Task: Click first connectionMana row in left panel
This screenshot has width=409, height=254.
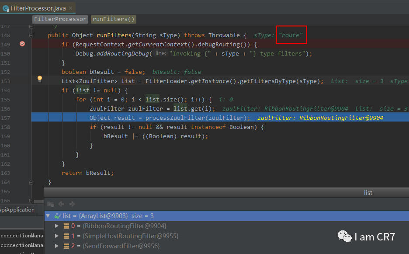Action: coord(22,236)
